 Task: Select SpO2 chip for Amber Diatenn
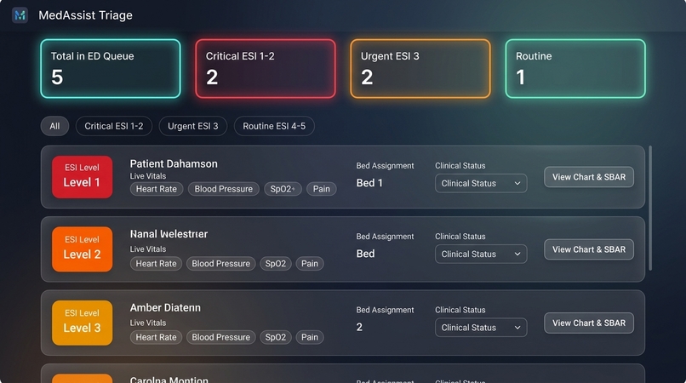tap(276, 337)
